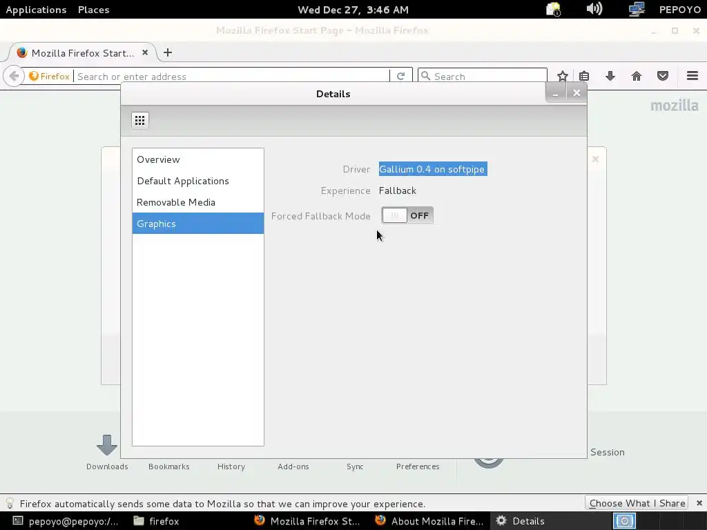Open Bookmarks shortcut on Firefox start page
This screenshot has width=707, height=530.
coord(169,467)
